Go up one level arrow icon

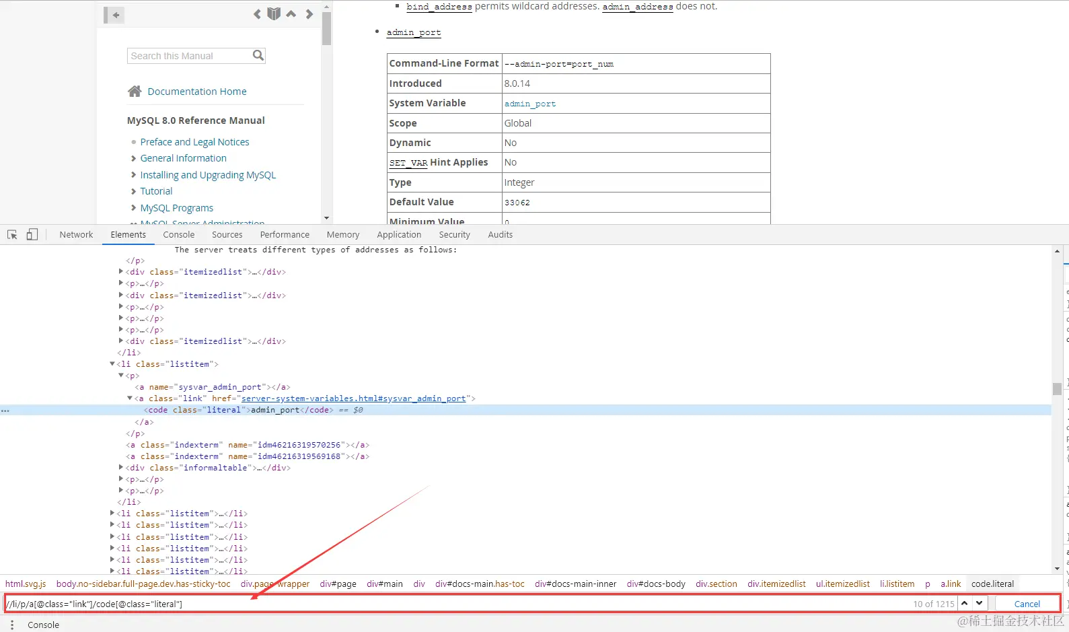pyautogui.click(x=291, y=14)
